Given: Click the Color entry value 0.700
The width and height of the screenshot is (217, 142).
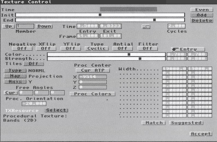Looking at the screenshot, I should click(177, 54).
